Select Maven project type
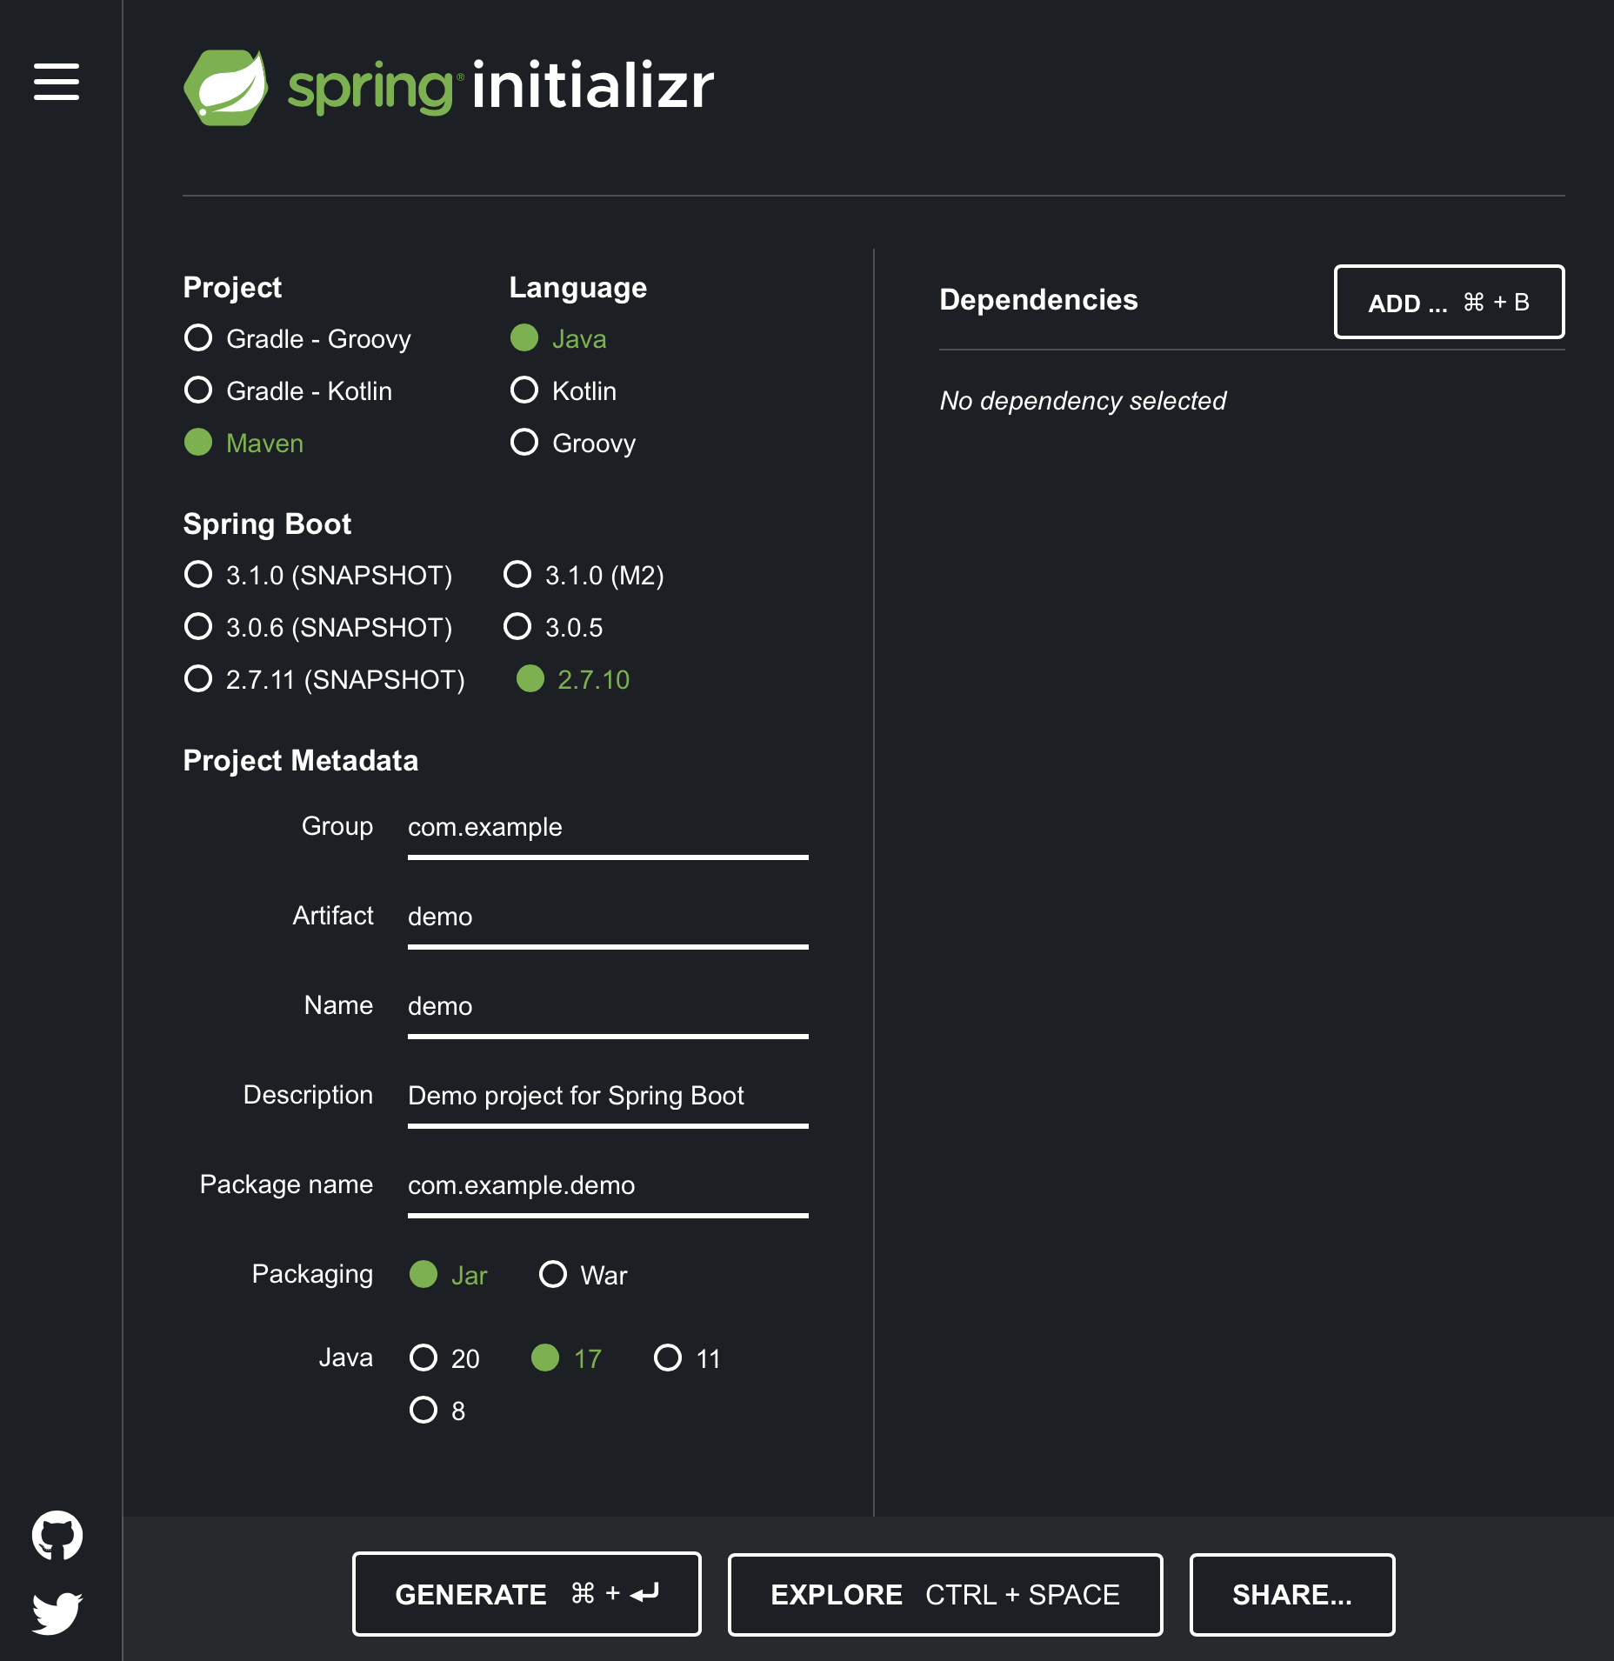Screen dimensions: 1614x1661 click(244, 443)
